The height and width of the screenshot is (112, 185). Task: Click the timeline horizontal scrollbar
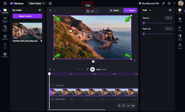pyautogui.click(x=76, y=110)
